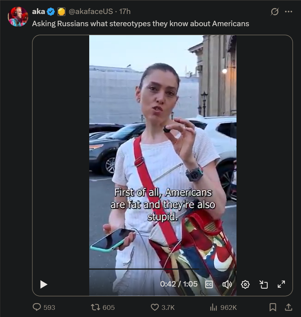Open the @akafaceUS handle link
The width and height of the screenshot is (301, 317).
point(91,11)
